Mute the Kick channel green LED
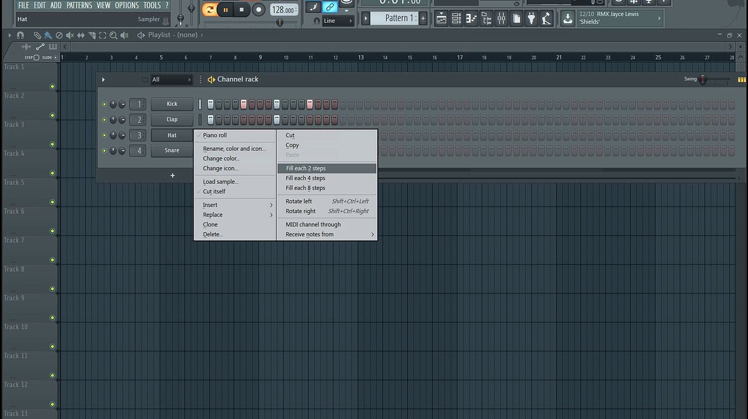The image size is (748, 419). tap(104, 104)
